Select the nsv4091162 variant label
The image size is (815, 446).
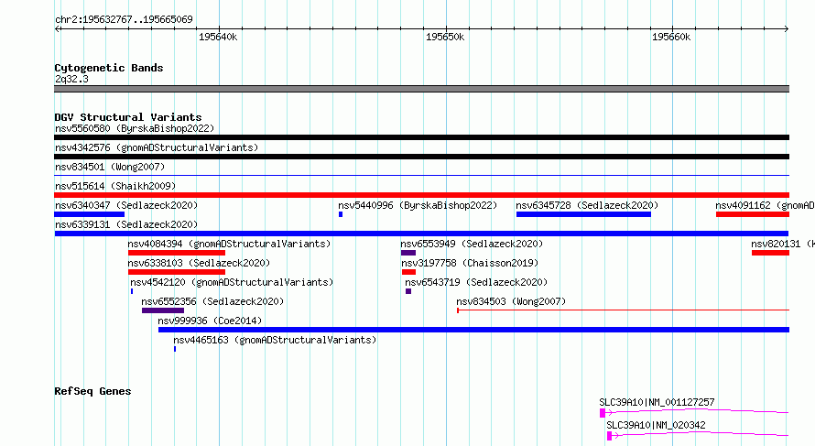click(x=765, y=205)
